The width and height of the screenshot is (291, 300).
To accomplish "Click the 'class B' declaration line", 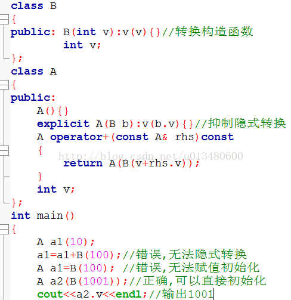I will coord(34,6).
